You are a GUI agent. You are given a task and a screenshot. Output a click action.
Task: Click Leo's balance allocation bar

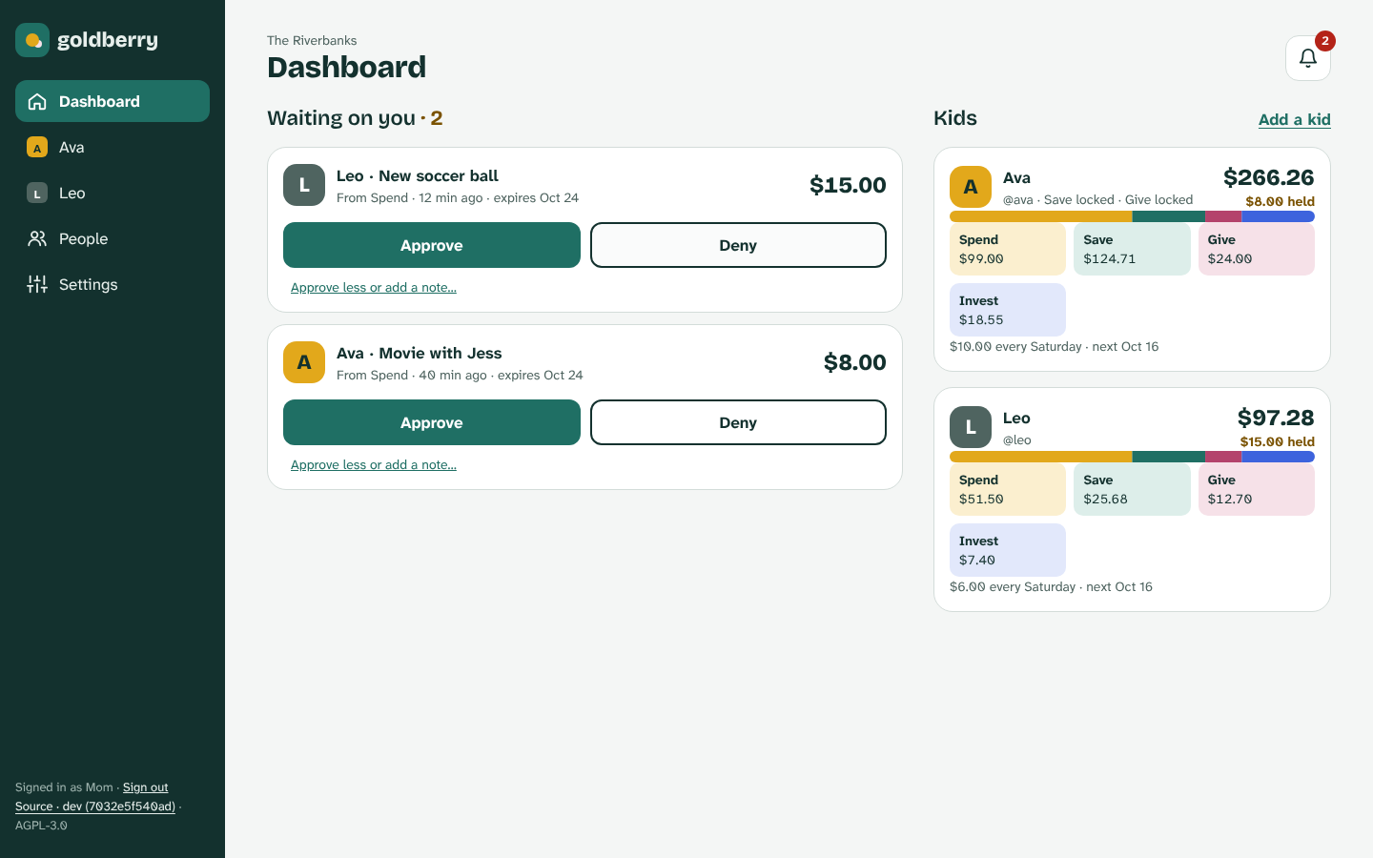point(1132,457)
